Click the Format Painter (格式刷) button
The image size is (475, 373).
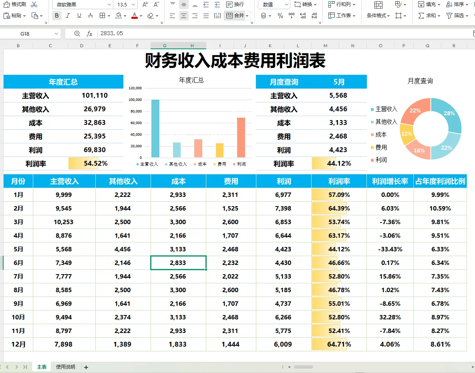pos(14,4)
